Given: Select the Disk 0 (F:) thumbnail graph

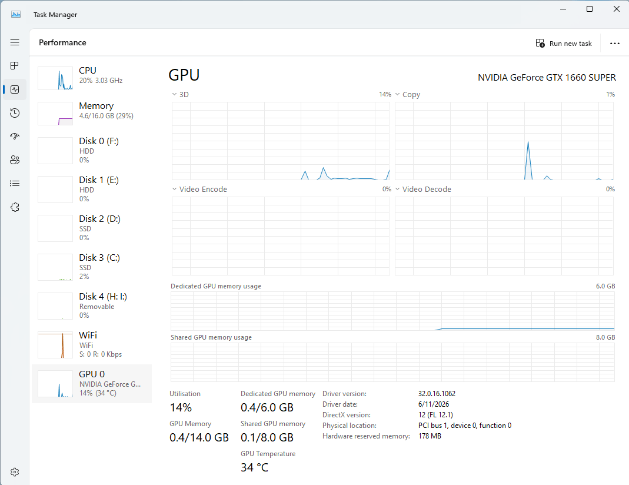Looking at the screenshot, I should (55, 151).
